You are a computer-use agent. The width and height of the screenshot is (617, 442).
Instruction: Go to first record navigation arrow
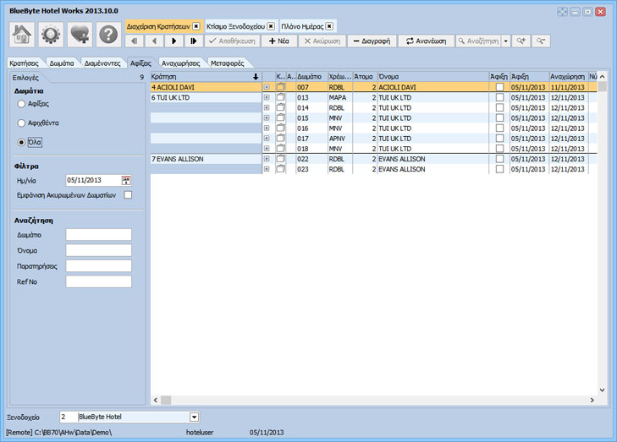click(x=134, y=41)
